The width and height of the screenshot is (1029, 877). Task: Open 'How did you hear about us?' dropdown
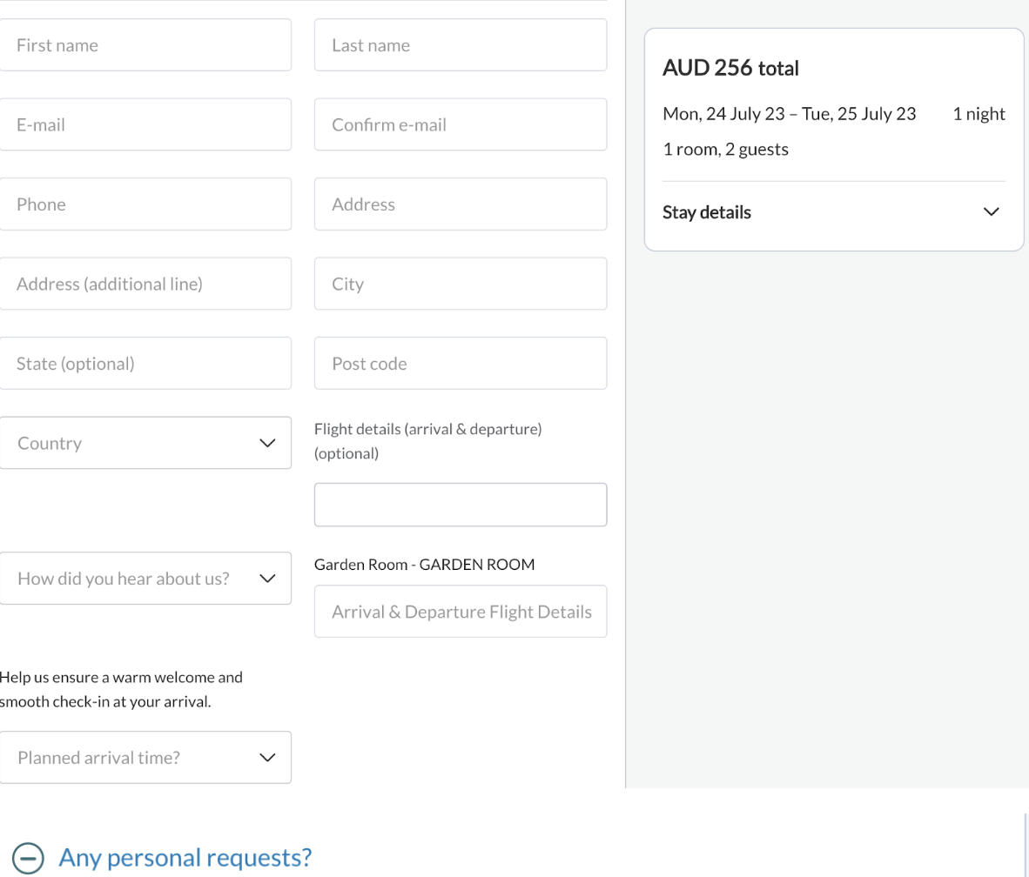point(145,579)
